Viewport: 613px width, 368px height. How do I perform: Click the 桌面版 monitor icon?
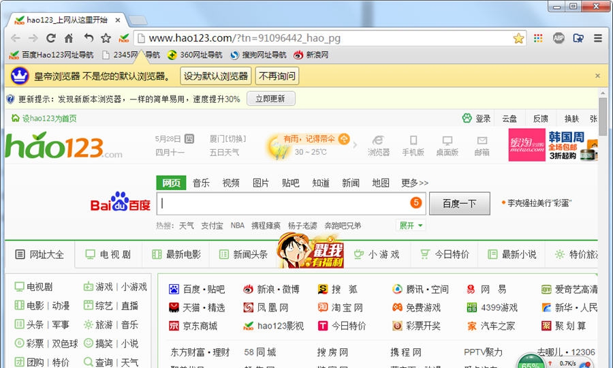click(x=447, y=141)
